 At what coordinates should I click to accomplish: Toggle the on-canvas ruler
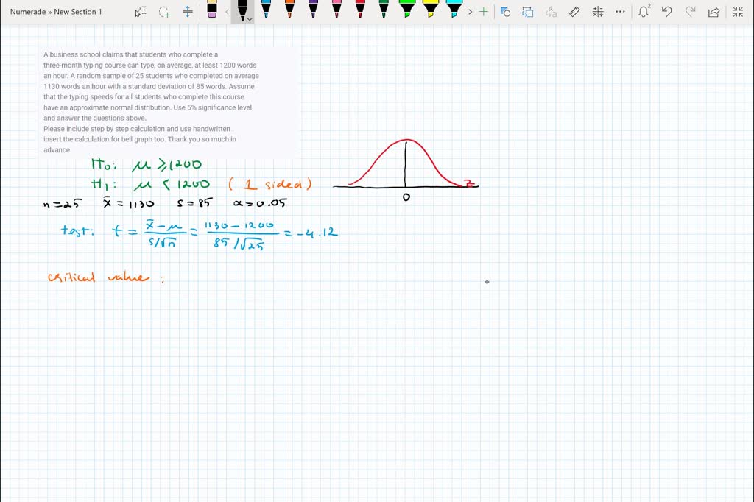pos(574,12)
